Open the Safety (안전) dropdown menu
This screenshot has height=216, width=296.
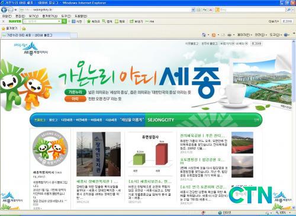(260, 35)
